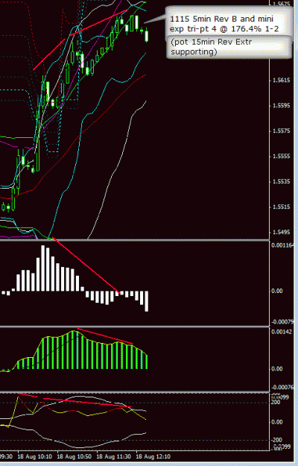Click the -0.00079 histogram scale value
Viewport: 298px width, 466px height.
282,322
